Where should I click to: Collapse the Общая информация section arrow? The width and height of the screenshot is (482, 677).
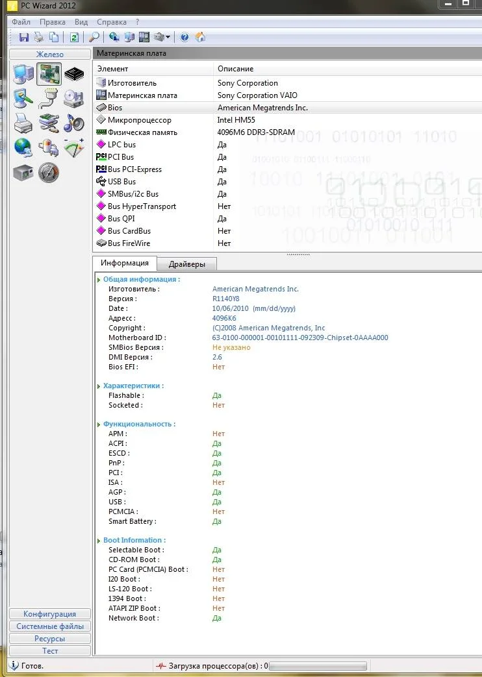[99, 280]
